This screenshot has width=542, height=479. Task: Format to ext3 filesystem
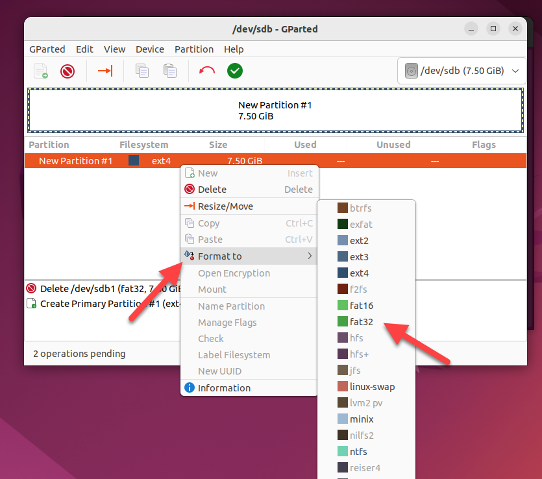[x=366, y=257]
